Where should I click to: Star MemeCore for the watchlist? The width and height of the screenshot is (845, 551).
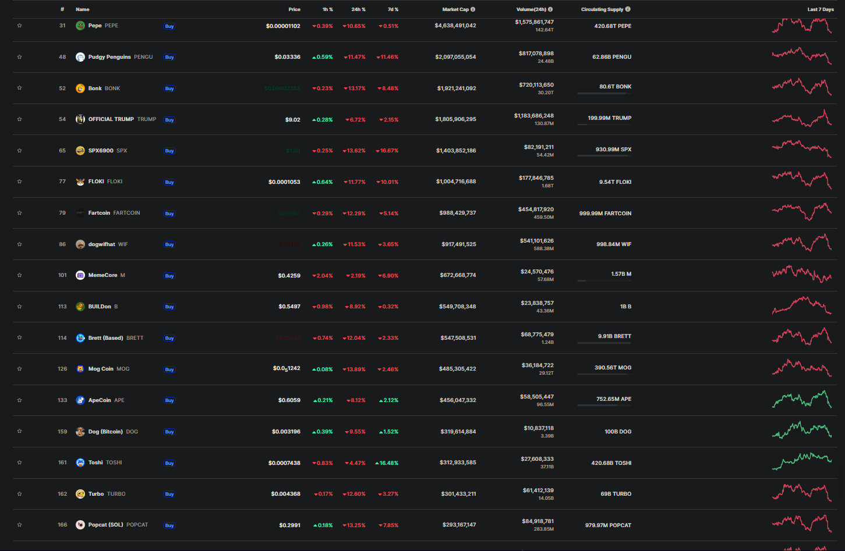pos(19,275)
